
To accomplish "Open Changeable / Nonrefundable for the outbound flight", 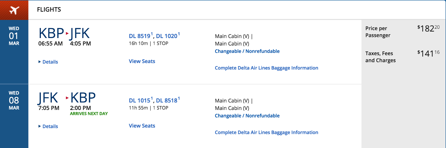I will click(x=247, y=51).
